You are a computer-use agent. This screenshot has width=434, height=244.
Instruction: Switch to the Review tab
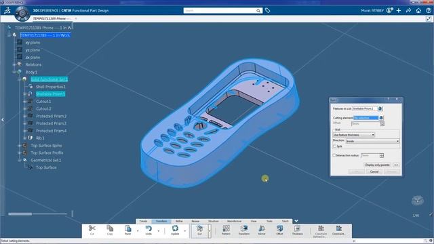(x=195, y=221)
